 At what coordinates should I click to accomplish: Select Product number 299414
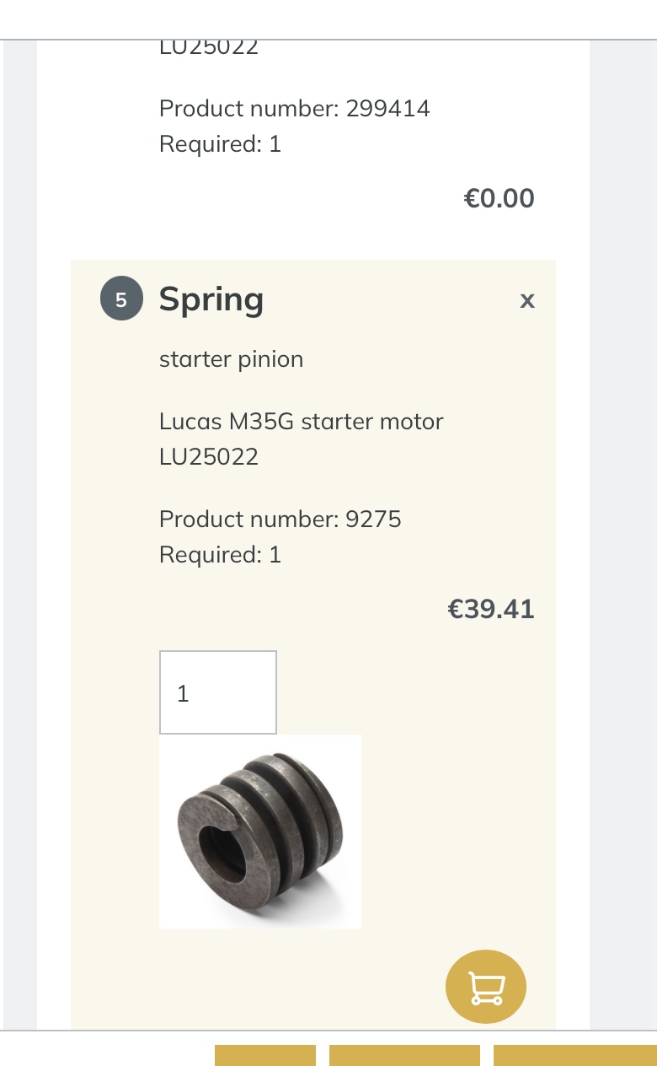(x=295, y=108)
